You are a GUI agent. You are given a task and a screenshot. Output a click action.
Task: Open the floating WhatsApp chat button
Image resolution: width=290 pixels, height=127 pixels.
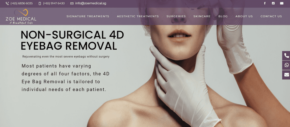(x=286, y=65)
